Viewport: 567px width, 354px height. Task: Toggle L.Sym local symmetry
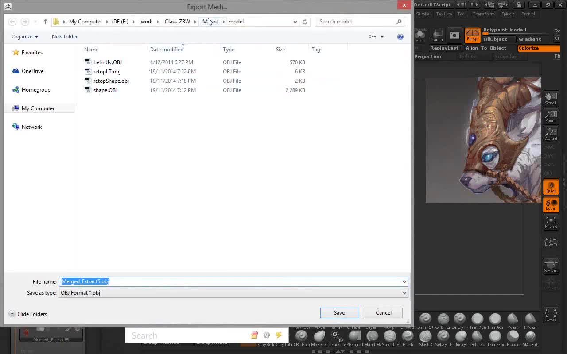[551, 241]
